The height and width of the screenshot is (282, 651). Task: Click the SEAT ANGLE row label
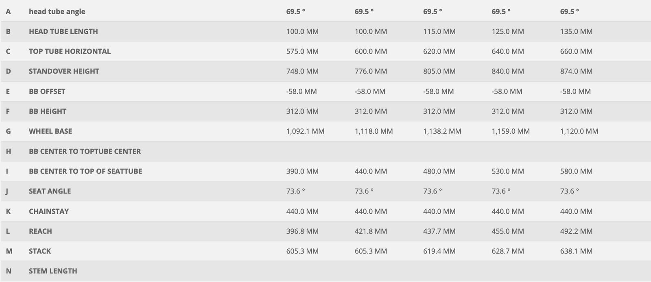point(50,191)
